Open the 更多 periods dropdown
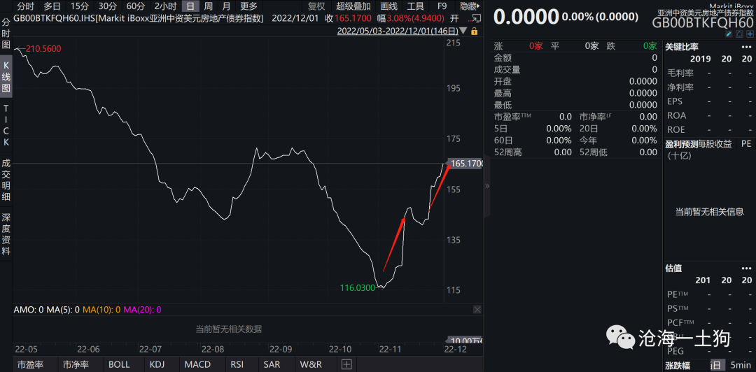Screen dimensions: 756x372 [x=248, y=6]
